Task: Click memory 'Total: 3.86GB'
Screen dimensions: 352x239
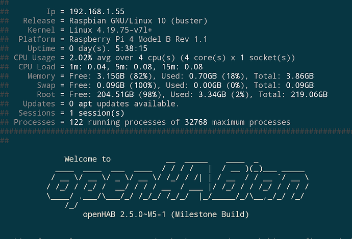Action: pos(284,76)
